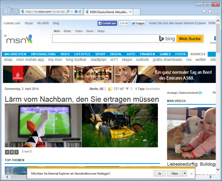The height and width of the screenshot is (181, 222).
Task: Open VIDEO nav menu item
Action: coord(65,54)
